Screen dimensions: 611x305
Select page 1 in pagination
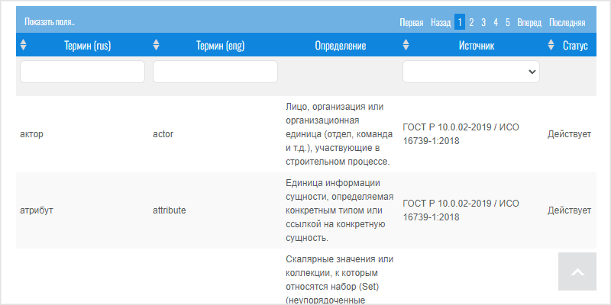(x=460, y=22)
